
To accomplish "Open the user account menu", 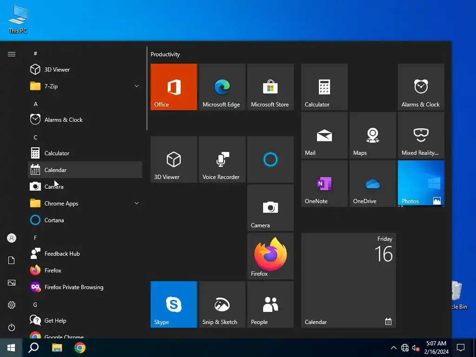I will (12, 238).
